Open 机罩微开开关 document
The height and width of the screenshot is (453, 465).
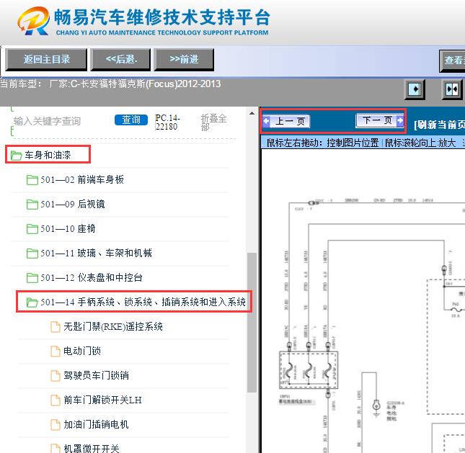pos(92,449)
